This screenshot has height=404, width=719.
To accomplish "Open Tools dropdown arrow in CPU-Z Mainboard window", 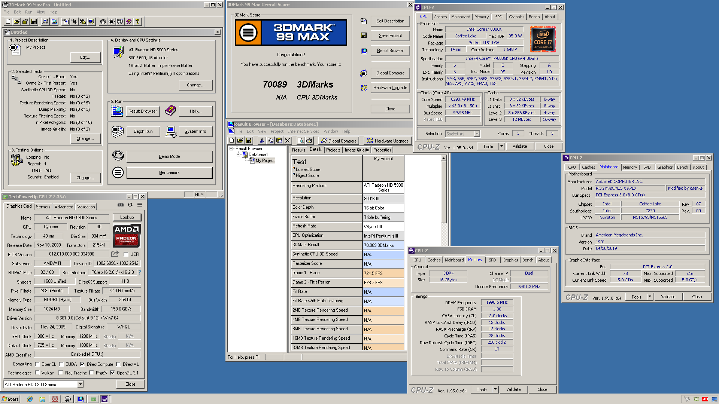I will 650,297.
